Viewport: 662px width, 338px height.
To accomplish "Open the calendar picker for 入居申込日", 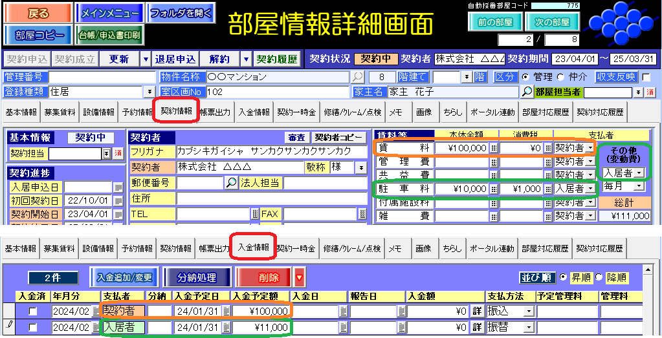I will pos(118,187).
